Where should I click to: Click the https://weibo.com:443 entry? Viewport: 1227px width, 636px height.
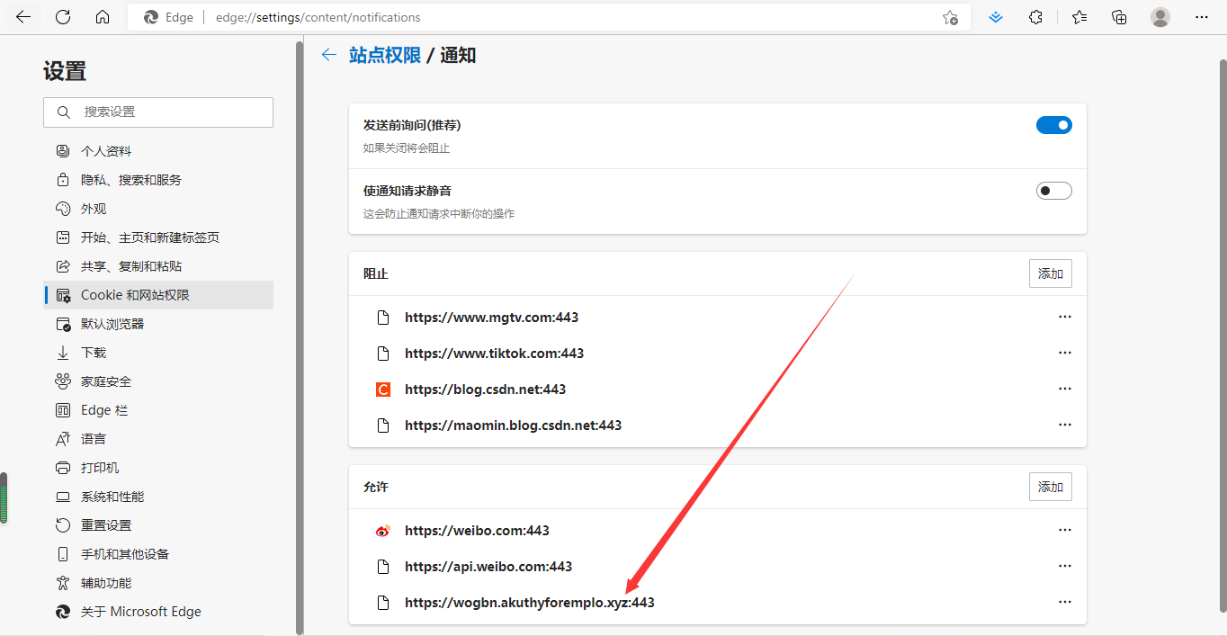pyautogui.click(x=477, y=531)
